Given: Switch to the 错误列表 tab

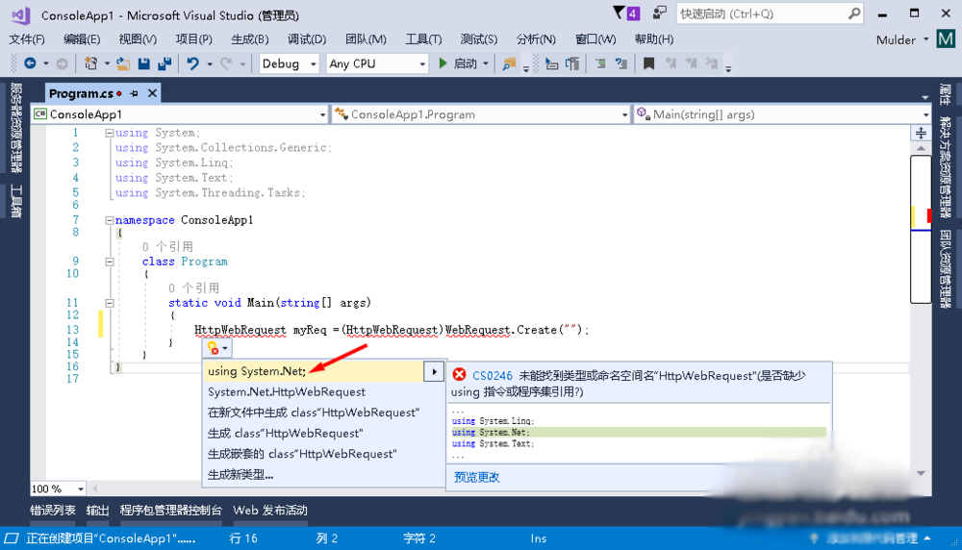Looking at the screenshot, I should 52,511.
